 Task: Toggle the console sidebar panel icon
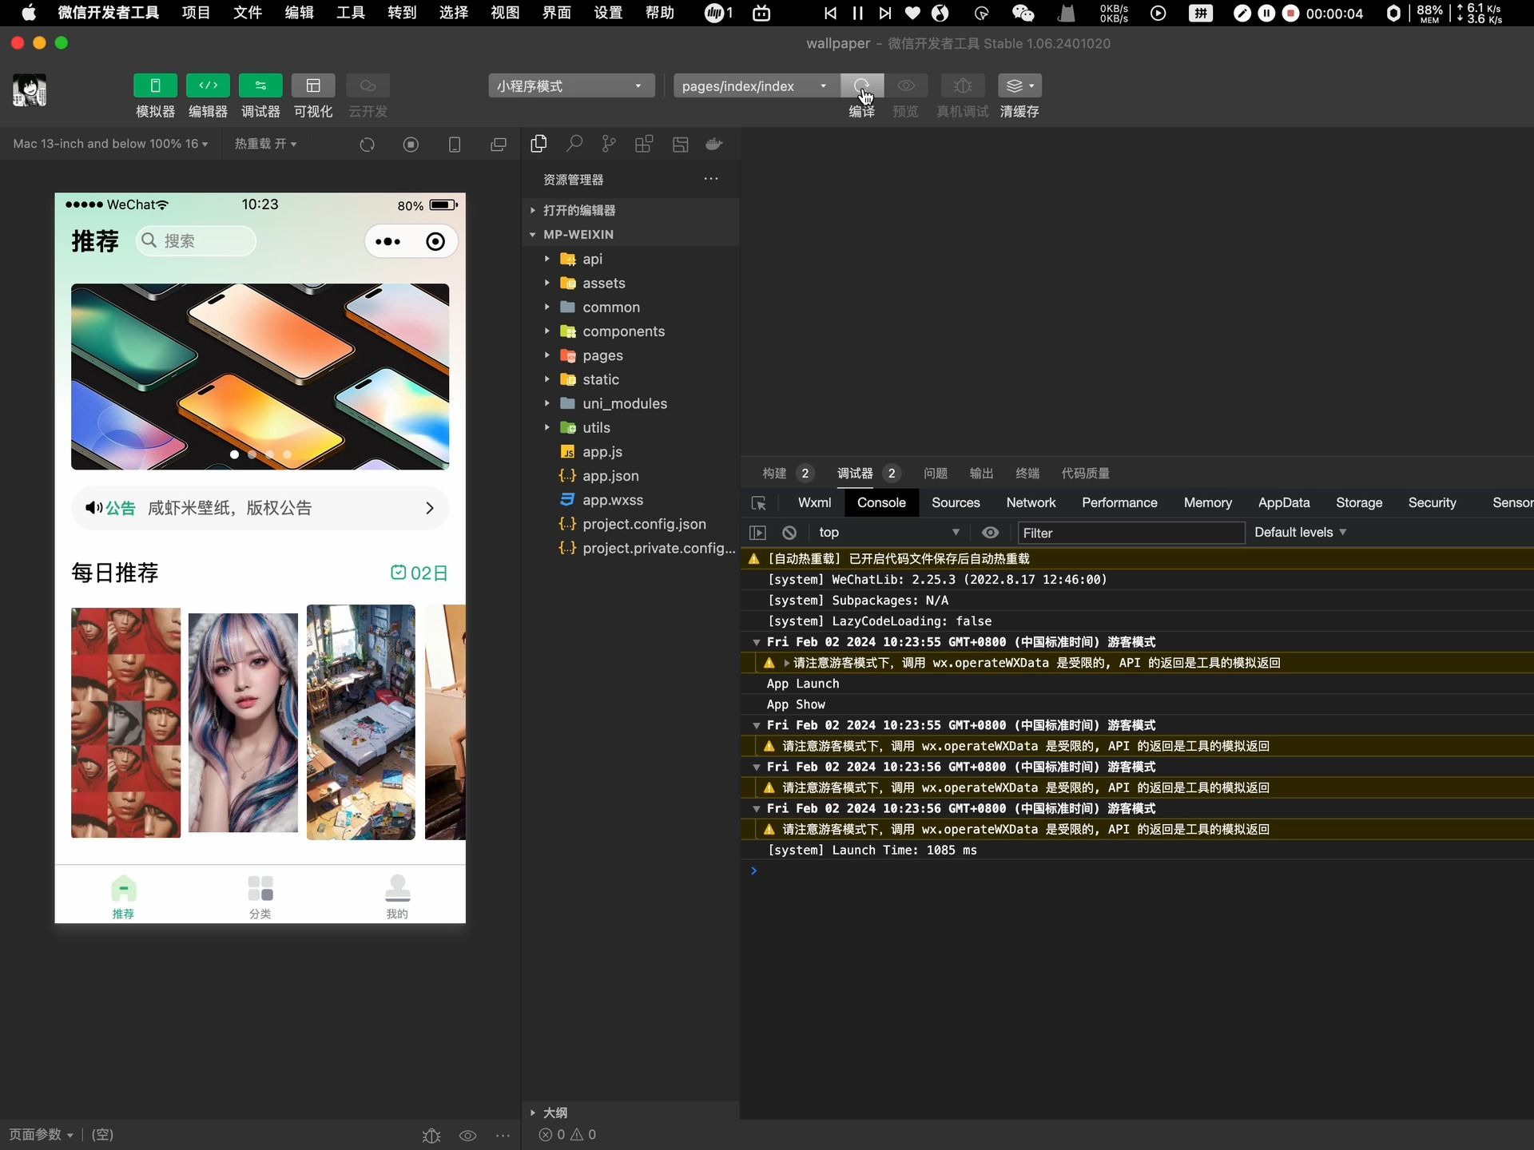(x=757, y=533)
